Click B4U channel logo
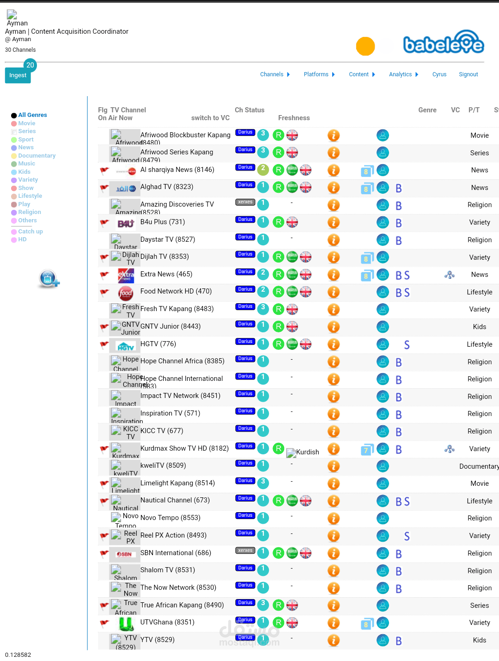The width and height of the screenshot is (499, 661). 125,224
